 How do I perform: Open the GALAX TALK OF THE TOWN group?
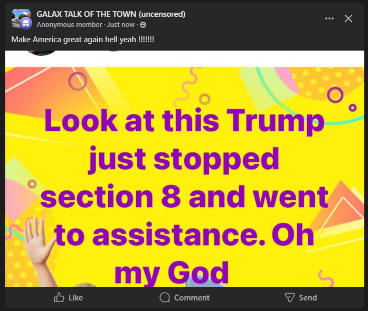111,14
